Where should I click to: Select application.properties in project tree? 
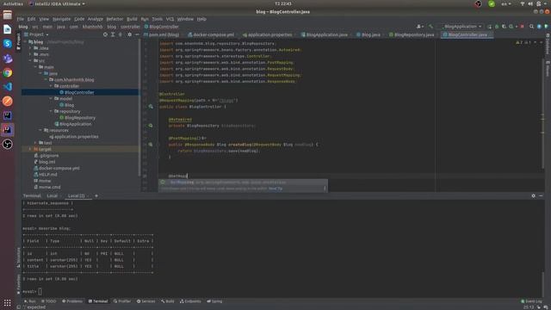coord(74,137)
